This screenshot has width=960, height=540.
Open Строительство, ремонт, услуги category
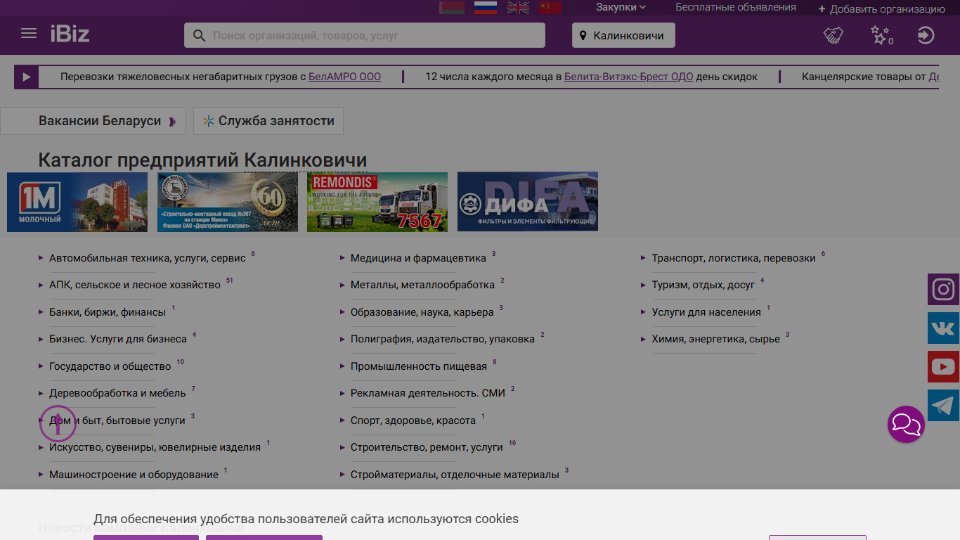[x=427, y=447]
